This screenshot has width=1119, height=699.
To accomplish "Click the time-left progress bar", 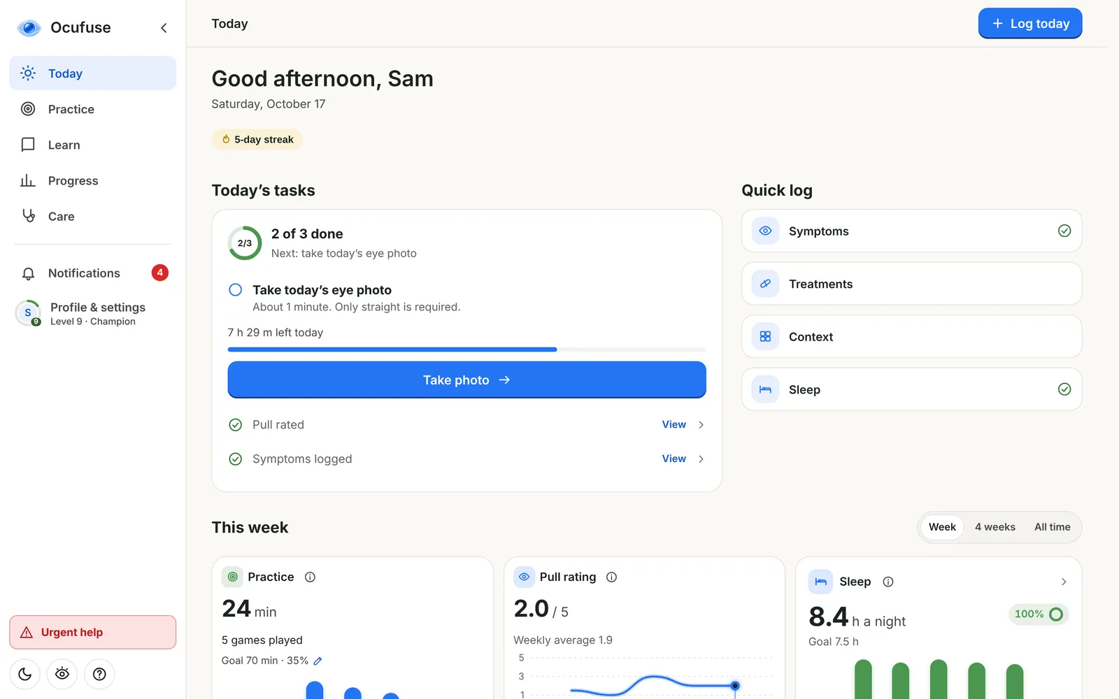I will pos(466,349).
